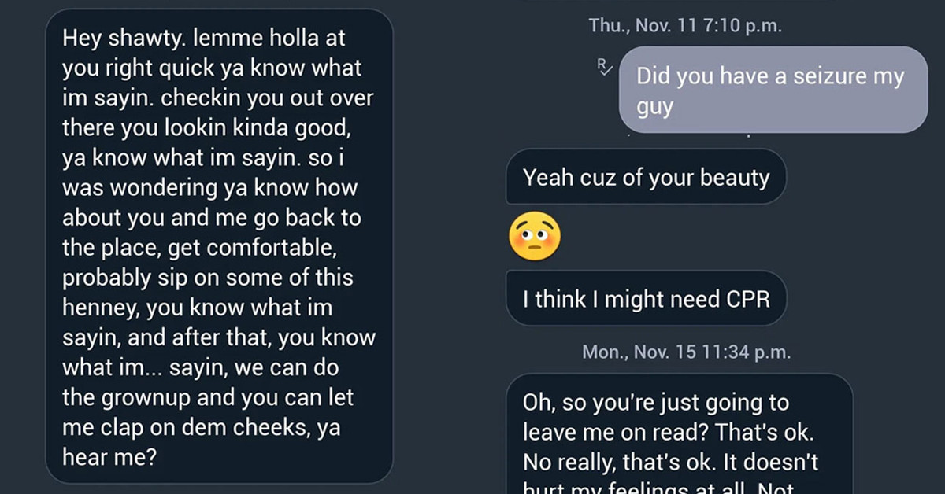Click the 'Yeah cuz of your beauty' reply bubble
Viewport: 945px width, 494px height.
tap(644, 178)
